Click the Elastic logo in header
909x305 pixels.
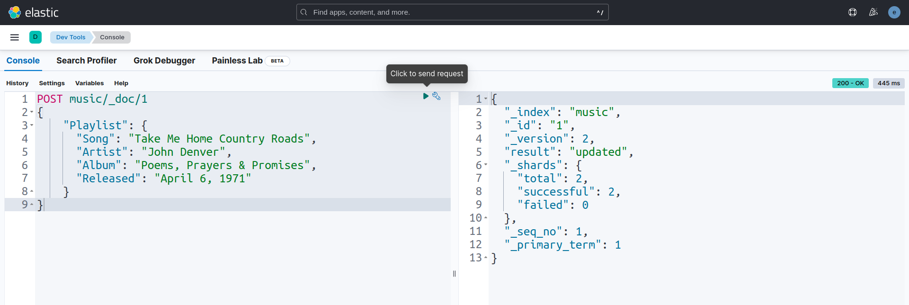click(33, 12)
